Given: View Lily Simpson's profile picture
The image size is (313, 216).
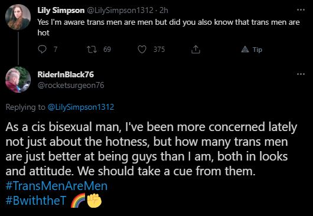Looking at the screenshot, I should pyautogui.click(x=18, y=17).
